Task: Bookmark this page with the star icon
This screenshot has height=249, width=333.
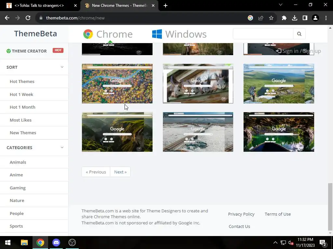Action: (x=271, y=18)
